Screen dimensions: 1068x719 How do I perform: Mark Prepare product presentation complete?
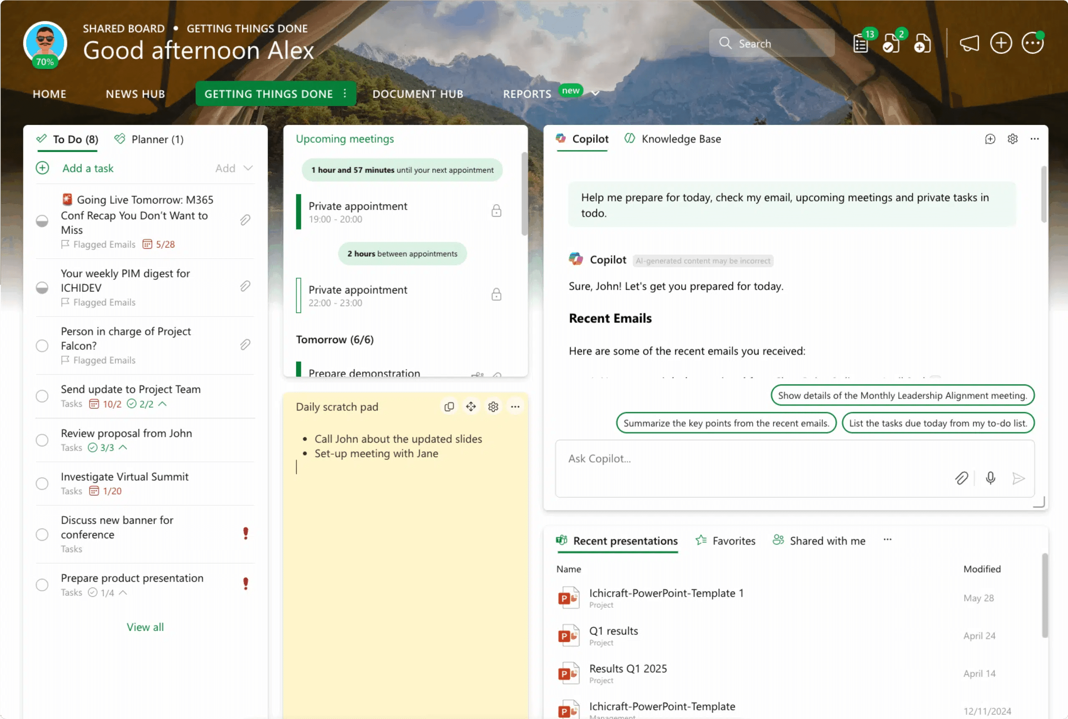click(42, 585)
